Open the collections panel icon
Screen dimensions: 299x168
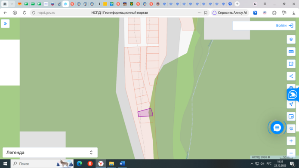284,12
